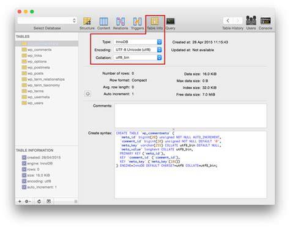Go forward in Table History
The height and width of the screenshot is (228, 290).
point(237,21)
